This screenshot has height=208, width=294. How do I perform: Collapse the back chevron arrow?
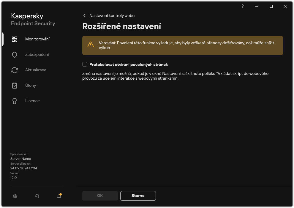[x=84, y=15]
